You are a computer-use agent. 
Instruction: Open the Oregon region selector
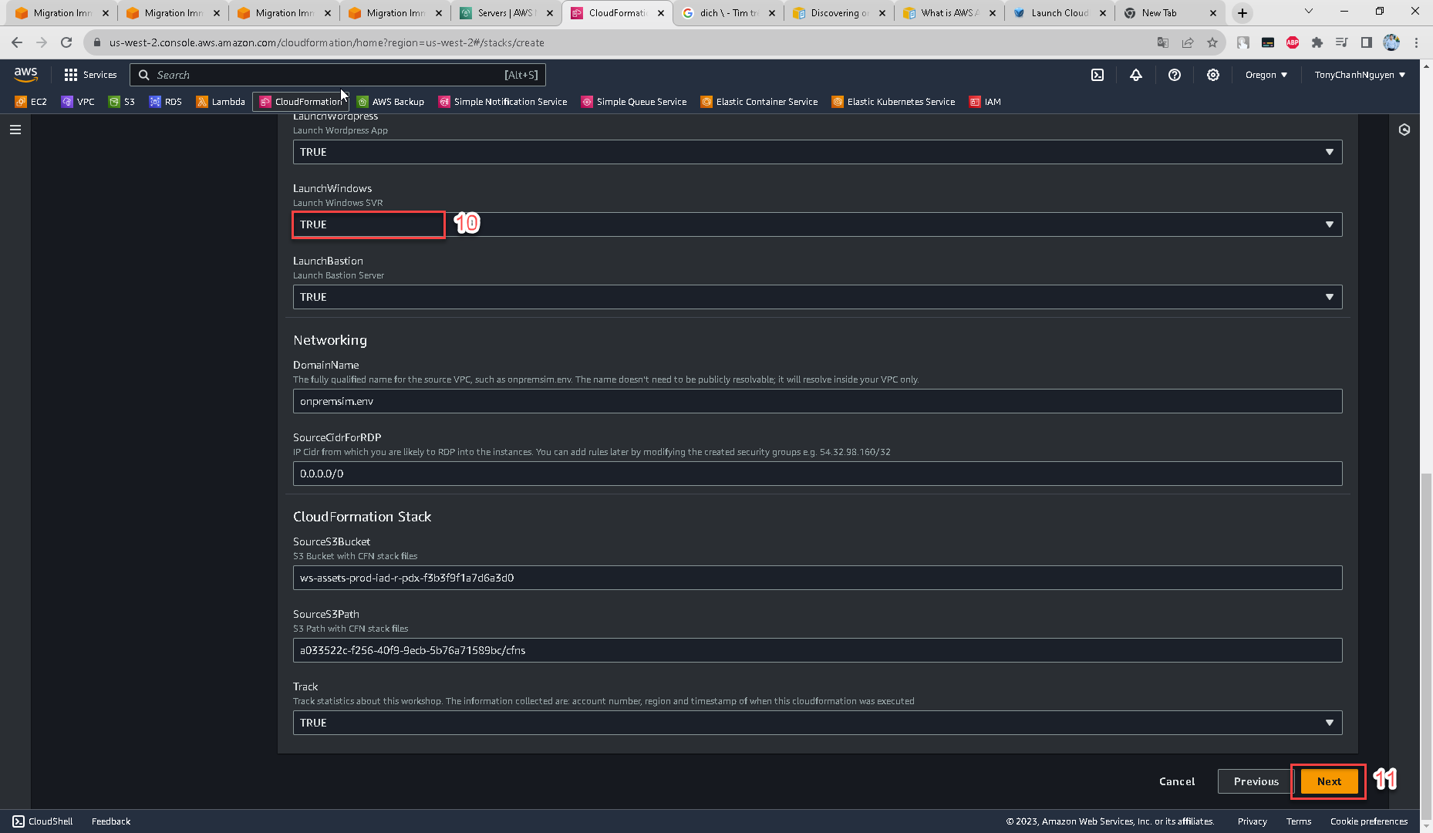pyautogui.click(x=1266, y=75)
